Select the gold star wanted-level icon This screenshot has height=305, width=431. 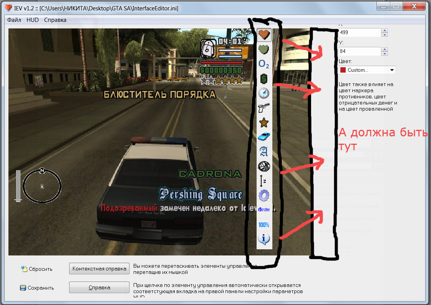(x=264, y=123)
